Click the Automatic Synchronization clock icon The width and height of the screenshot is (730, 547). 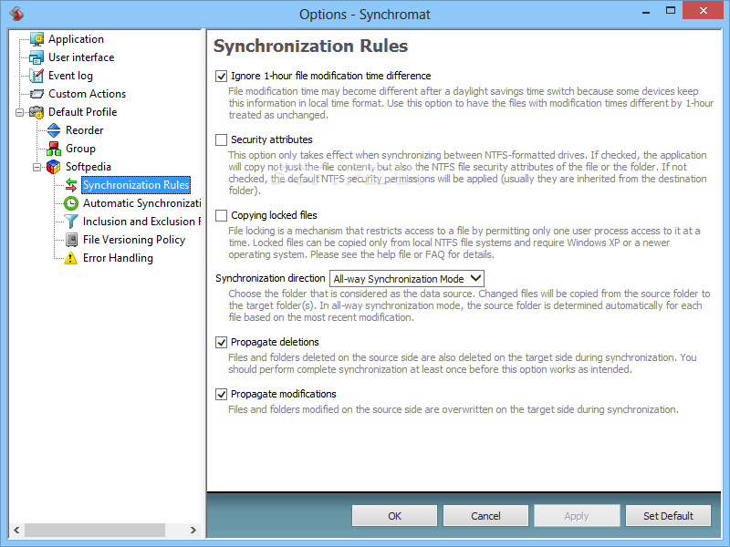[x=71, y=203]
